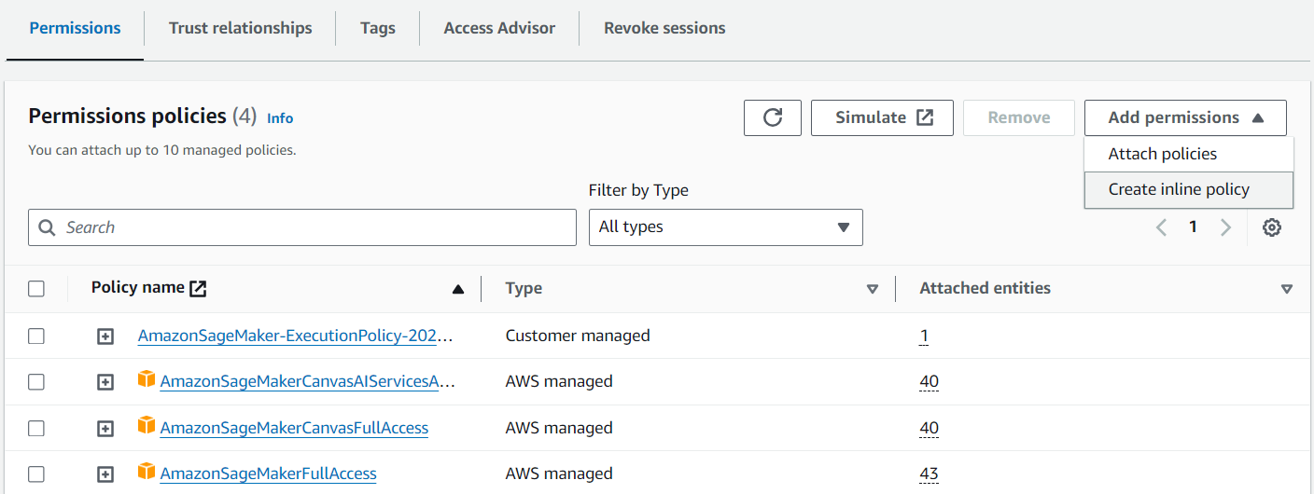Click Attached entities column sort arrow
Viewport: 1314px width, 494px height.
point(1287,289)
